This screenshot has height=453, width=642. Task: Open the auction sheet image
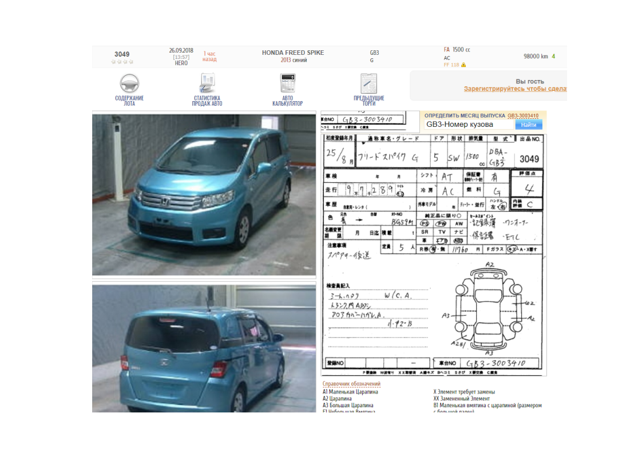point(433,255)
